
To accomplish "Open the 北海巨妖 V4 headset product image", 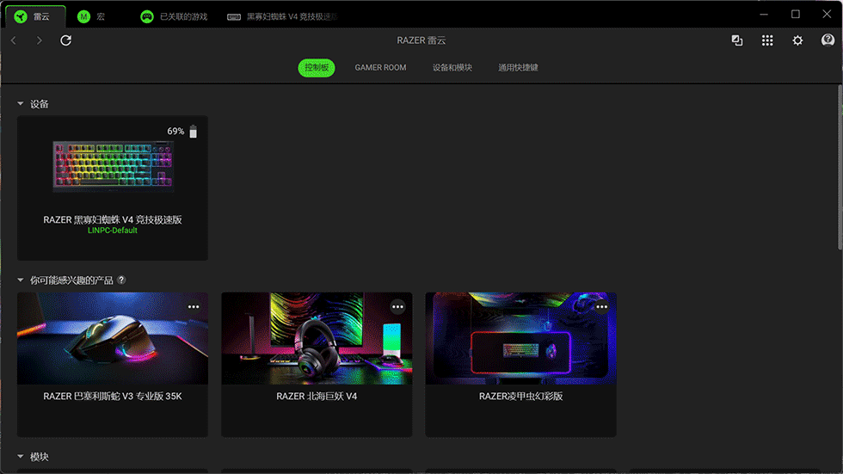I will pos(317,339).
